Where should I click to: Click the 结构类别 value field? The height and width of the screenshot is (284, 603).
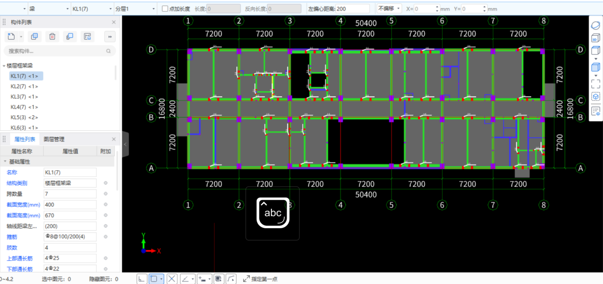pos(70,183)
